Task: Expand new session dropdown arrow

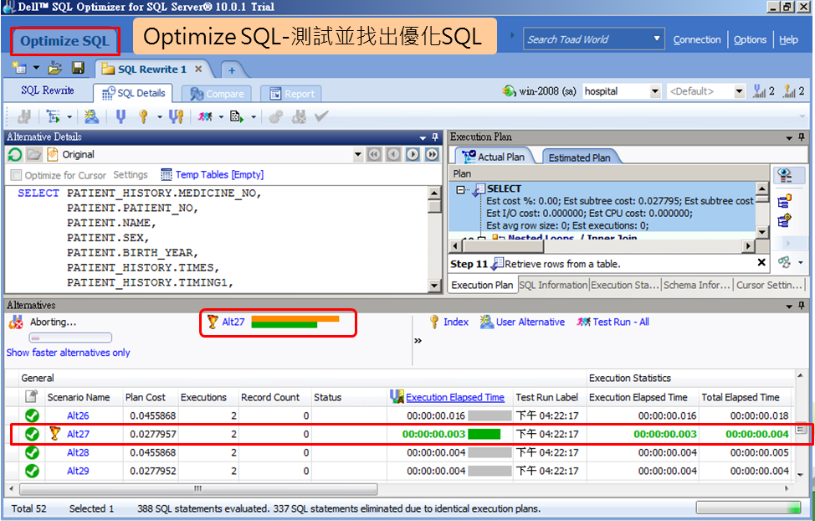Action: [x=36, y=68]
